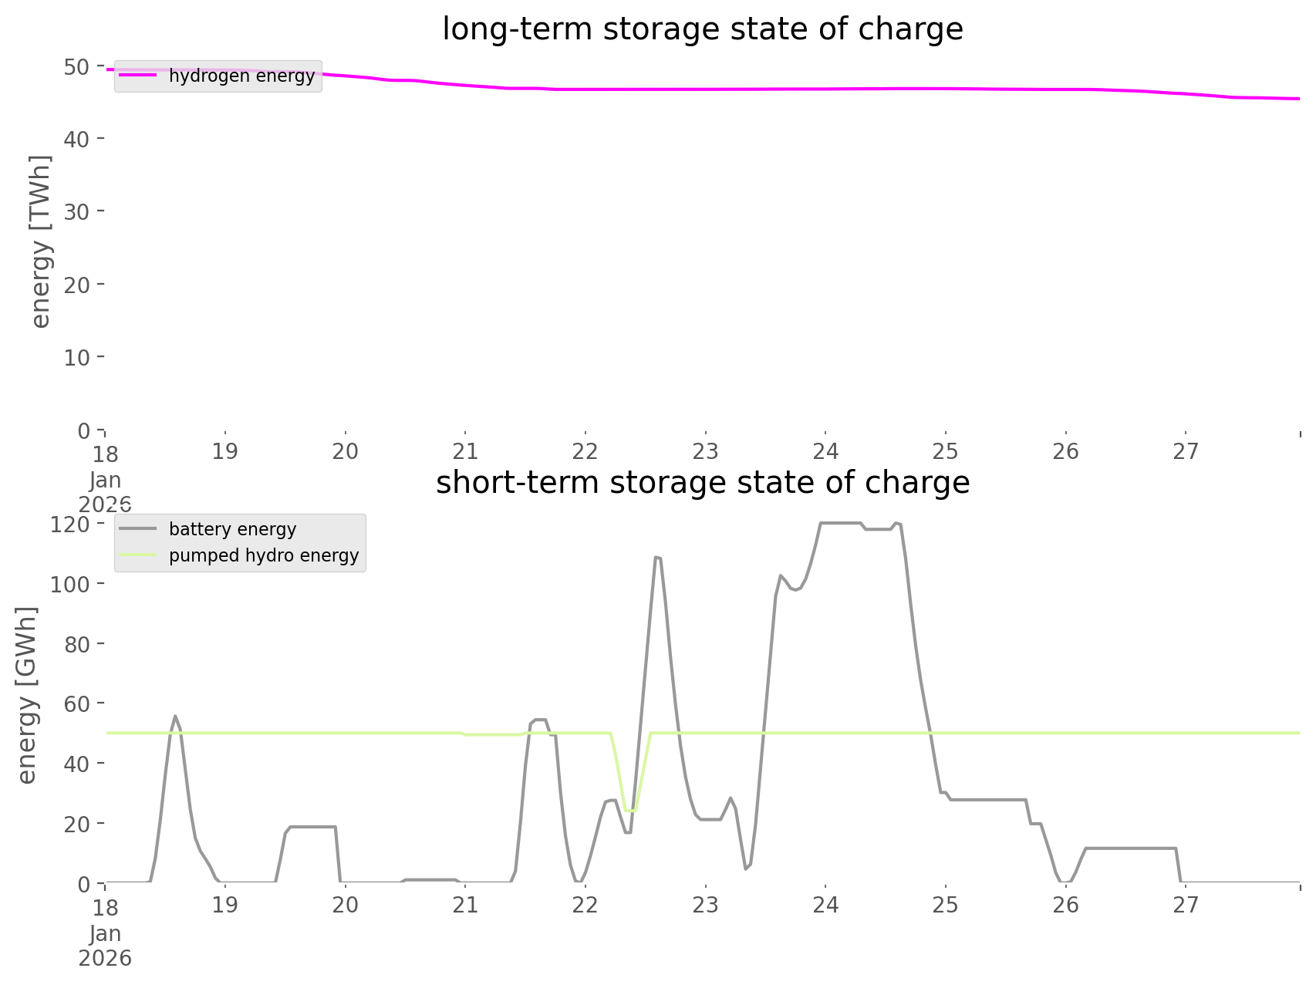Image resolution: width=1316 pixels, height=985 pixels.
Task: Click the magenta hydrogen energy legend swatch
Action: (137, 76)
